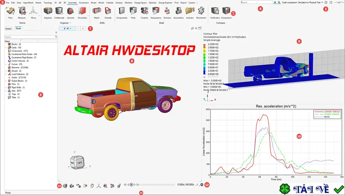
Task: Expand the Groups (2) node
Action: [x=6, y=71]
